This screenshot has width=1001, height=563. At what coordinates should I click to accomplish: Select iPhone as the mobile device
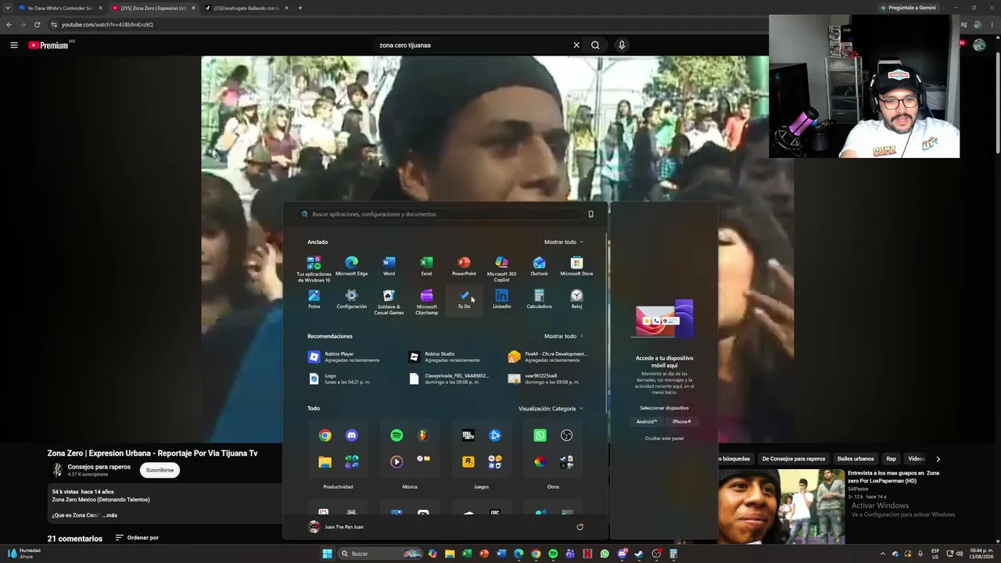[x=681, y=421]
